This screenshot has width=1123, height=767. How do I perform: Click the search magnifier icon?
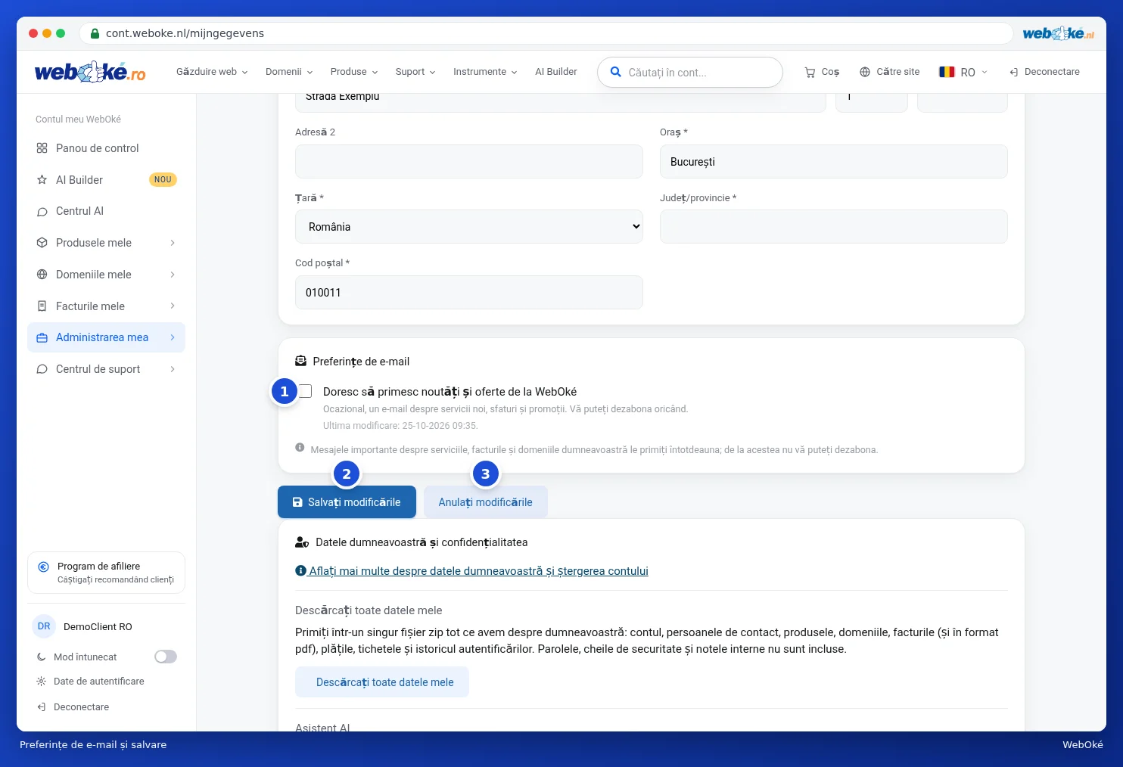[x=616, y=72]
